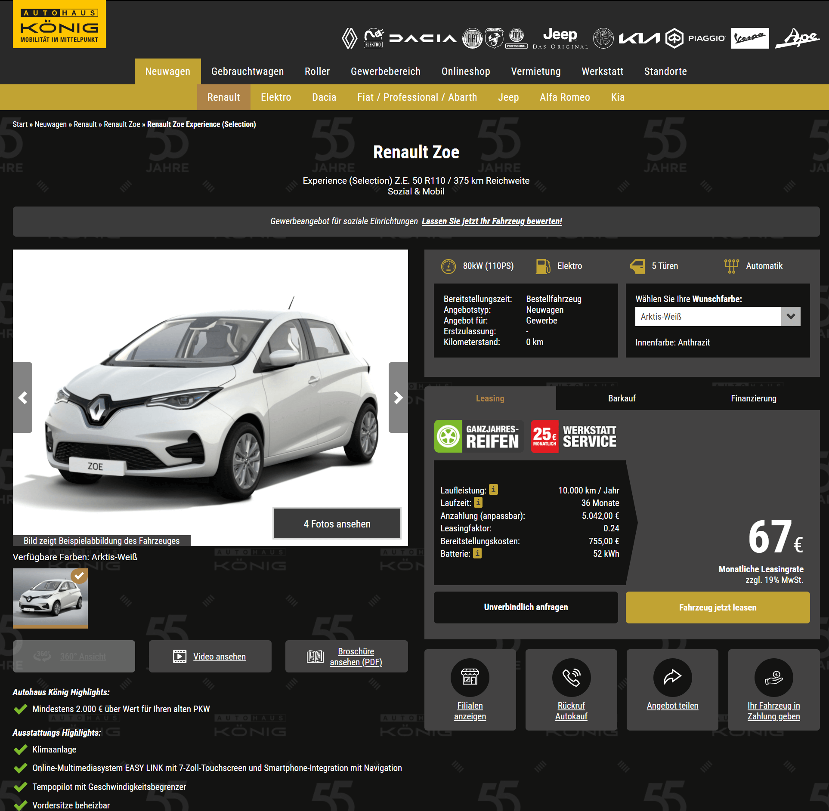
Task: Open 4 Fotos ansehen gallery button
Action: click(337, 524)
